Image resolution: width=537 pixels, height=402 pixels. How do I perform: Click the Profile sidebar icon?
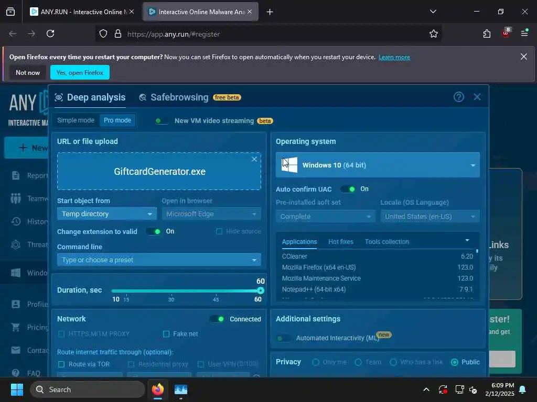pos(16,304)
